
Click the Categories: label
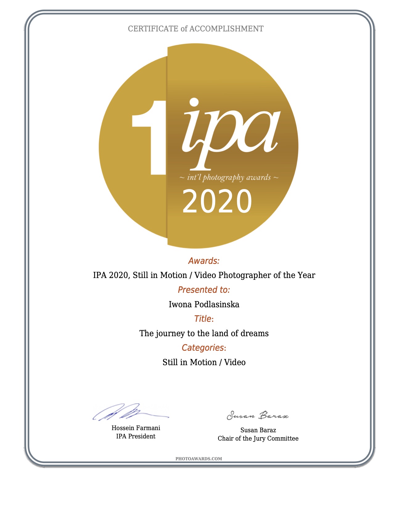pos(204,348)
